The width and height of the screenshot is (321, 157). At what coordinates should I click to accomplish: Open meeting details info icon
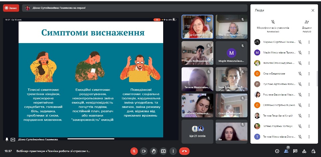point(277,151)
